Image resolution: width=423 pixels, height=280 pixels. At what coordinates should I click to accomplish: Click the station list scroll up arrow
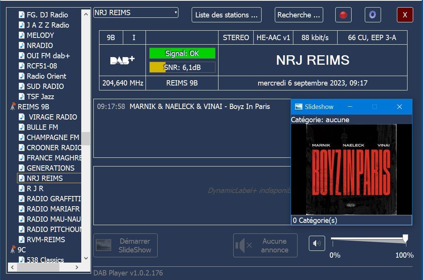[86, 14]
